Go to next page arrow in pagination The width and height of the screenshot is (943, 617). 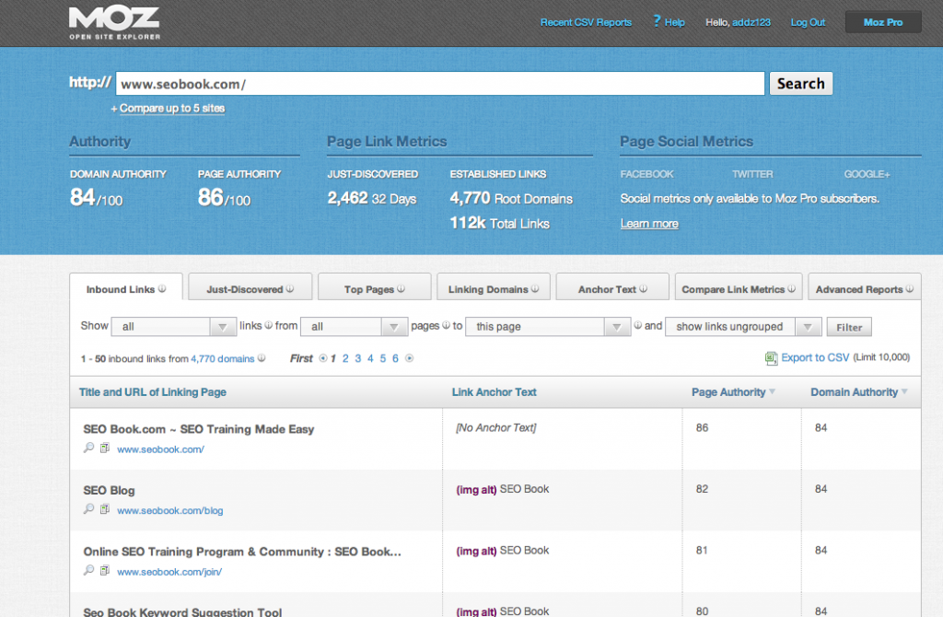click(410, 358)
